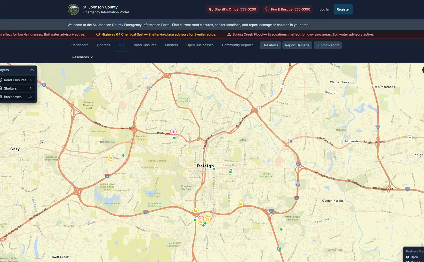The image size is (424, 262).
Task: Click the Raleigh city label on the map
Action: [x=205, y=166]
